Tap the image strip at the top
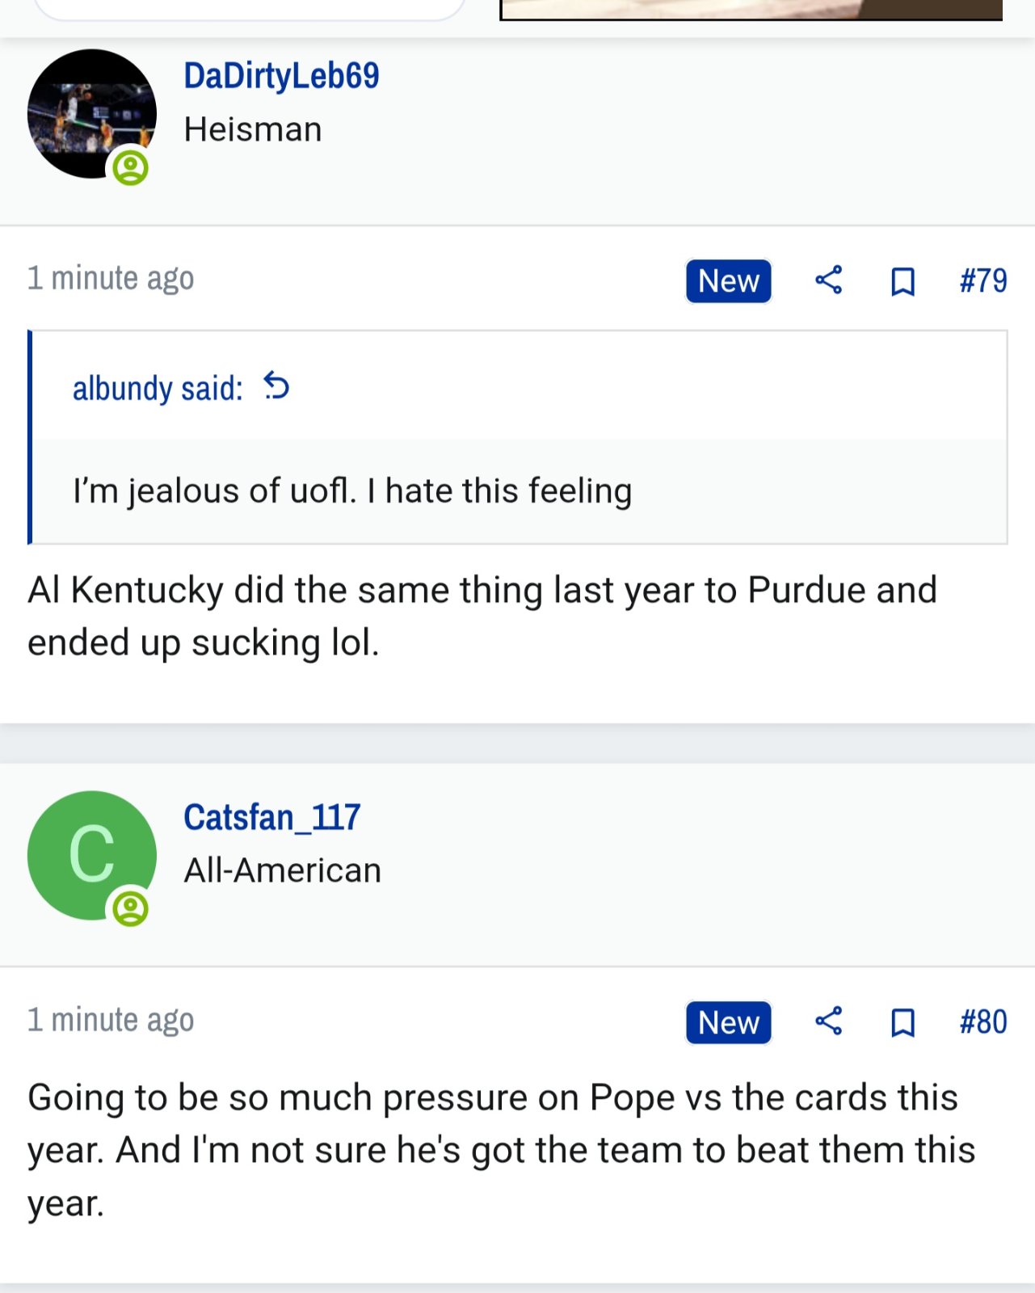 (751, 10)
